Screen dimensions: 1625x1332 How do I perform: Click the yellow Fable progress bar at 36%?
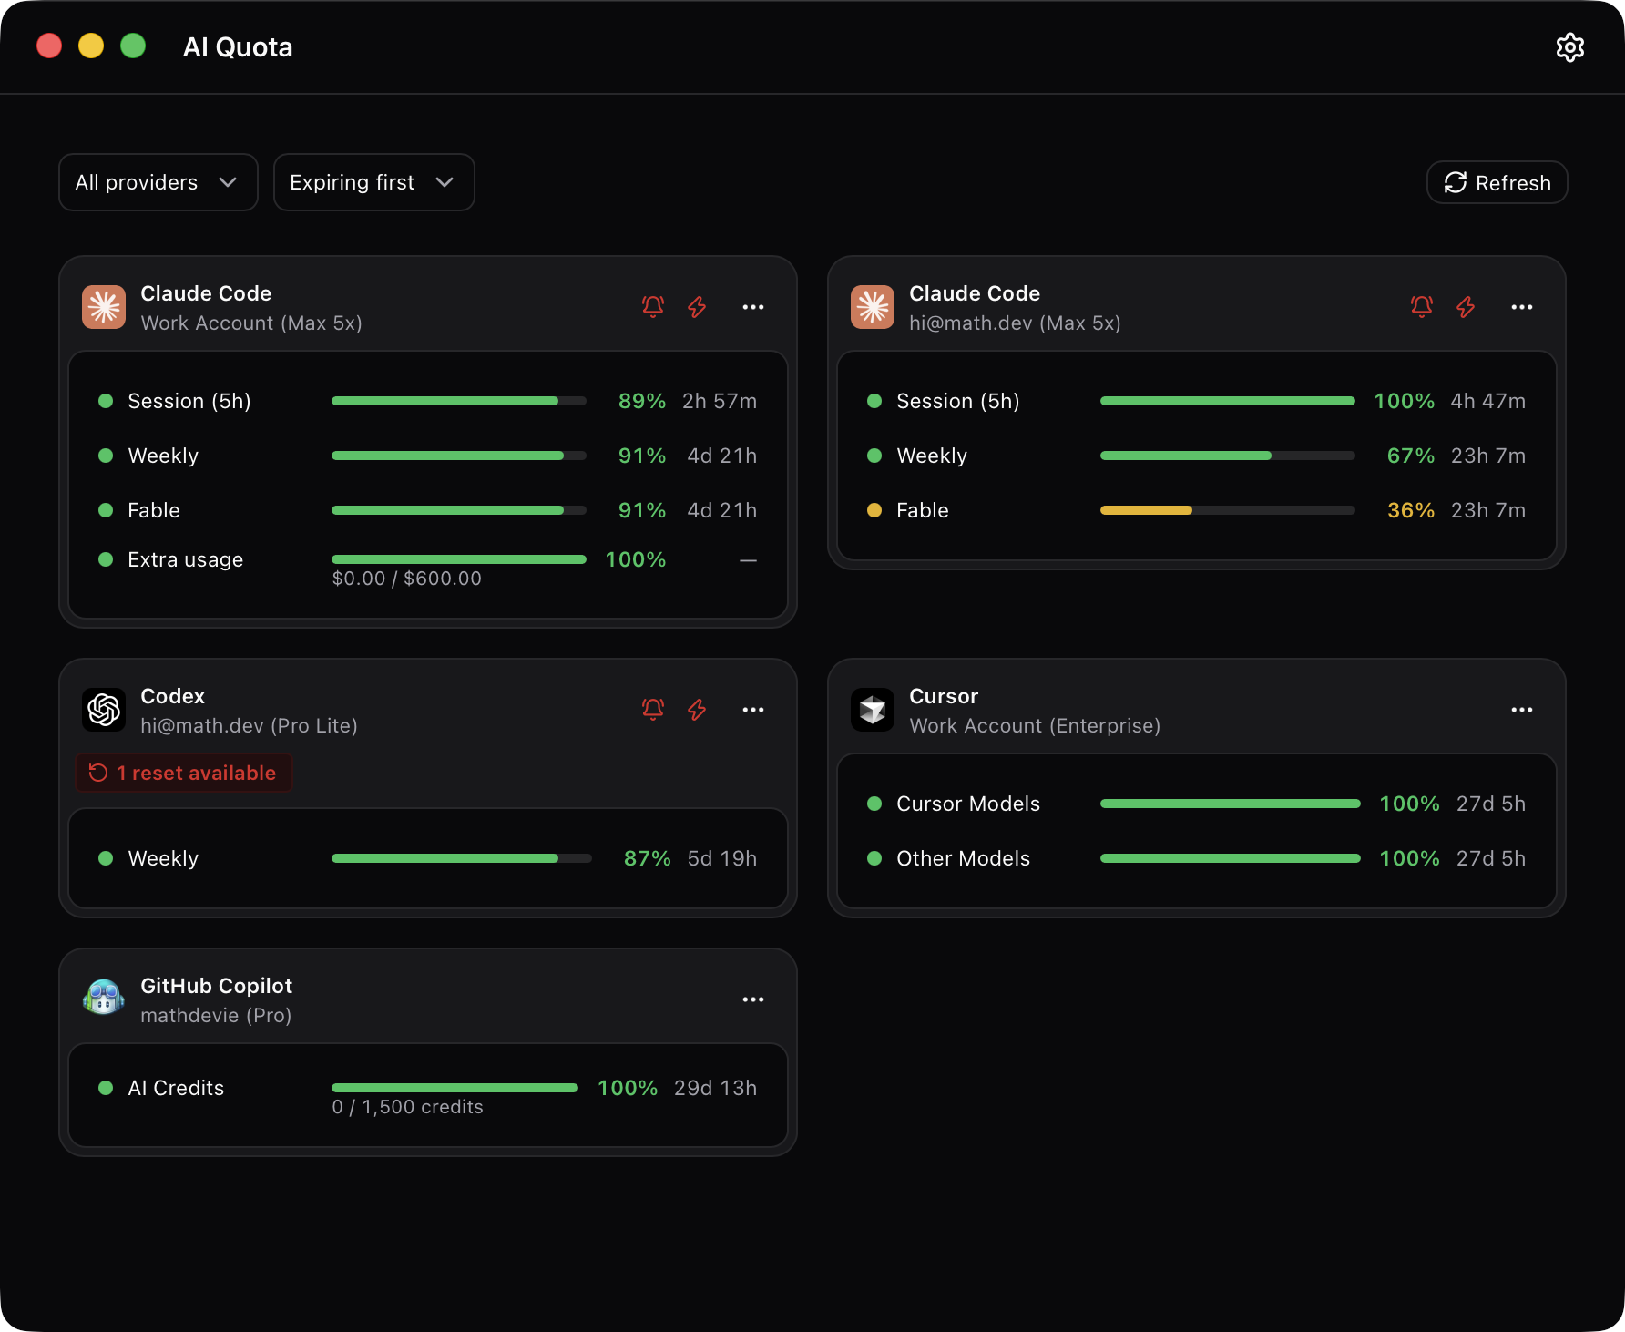[1228, 510]
